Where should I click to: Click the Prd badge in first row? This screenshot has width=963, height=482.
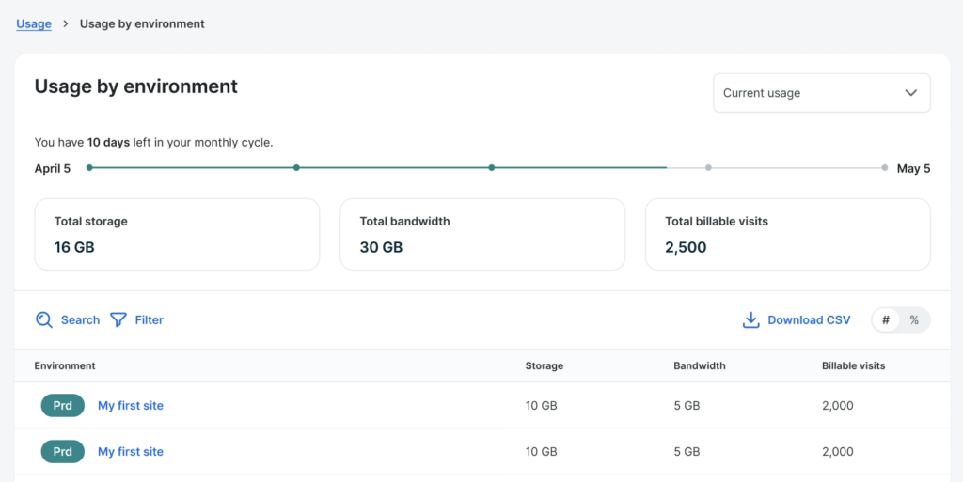(63, 406)
